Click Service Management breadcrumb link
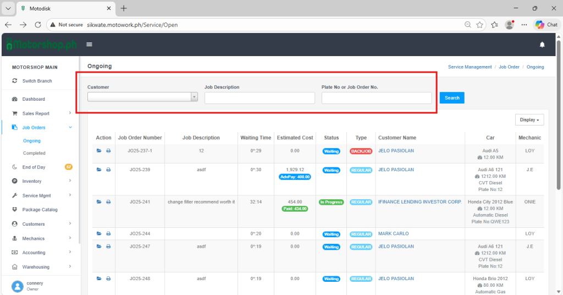The image size is (563, 295). [470, 67]
